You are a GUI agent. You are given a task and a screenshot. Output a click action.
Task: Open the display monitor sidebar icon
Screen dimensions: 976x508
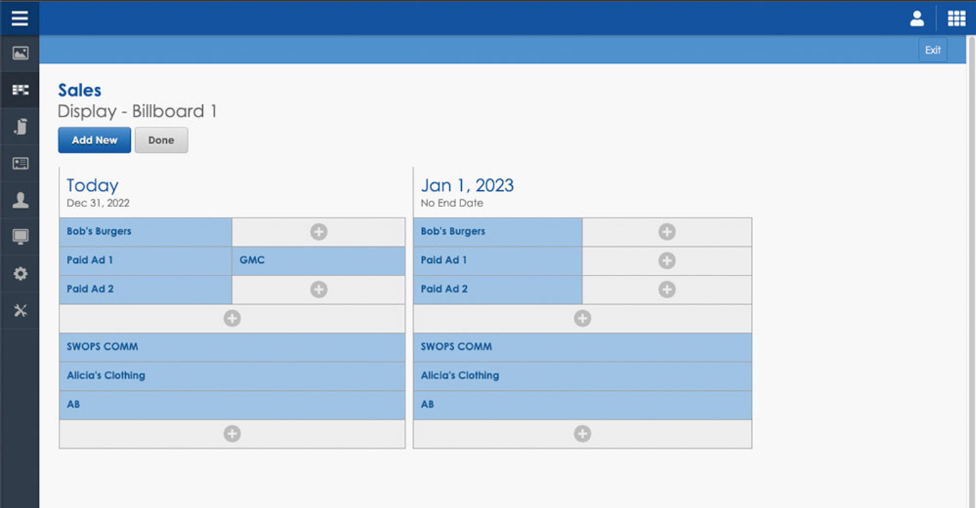pos(20,237)
